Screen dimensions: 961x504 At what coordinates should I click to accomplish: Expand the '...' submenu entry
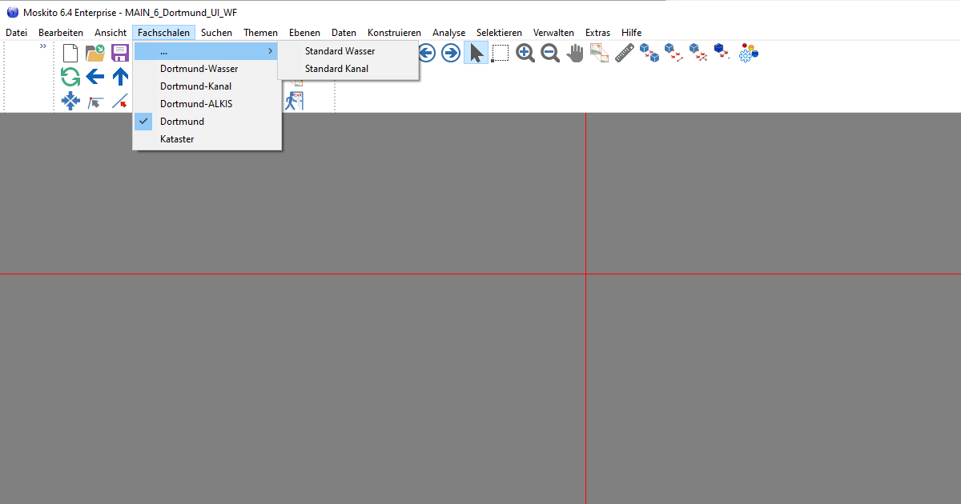pyautogui.click(x=207, y=51)
